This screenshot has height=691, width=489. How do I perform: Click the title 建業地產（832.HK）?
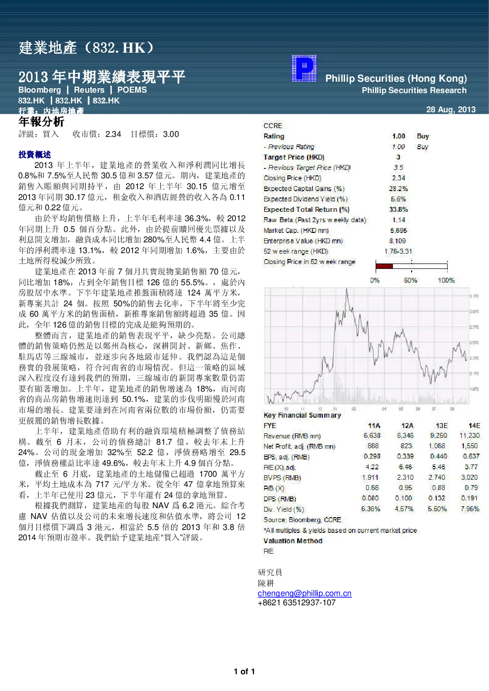coord(88,48)
